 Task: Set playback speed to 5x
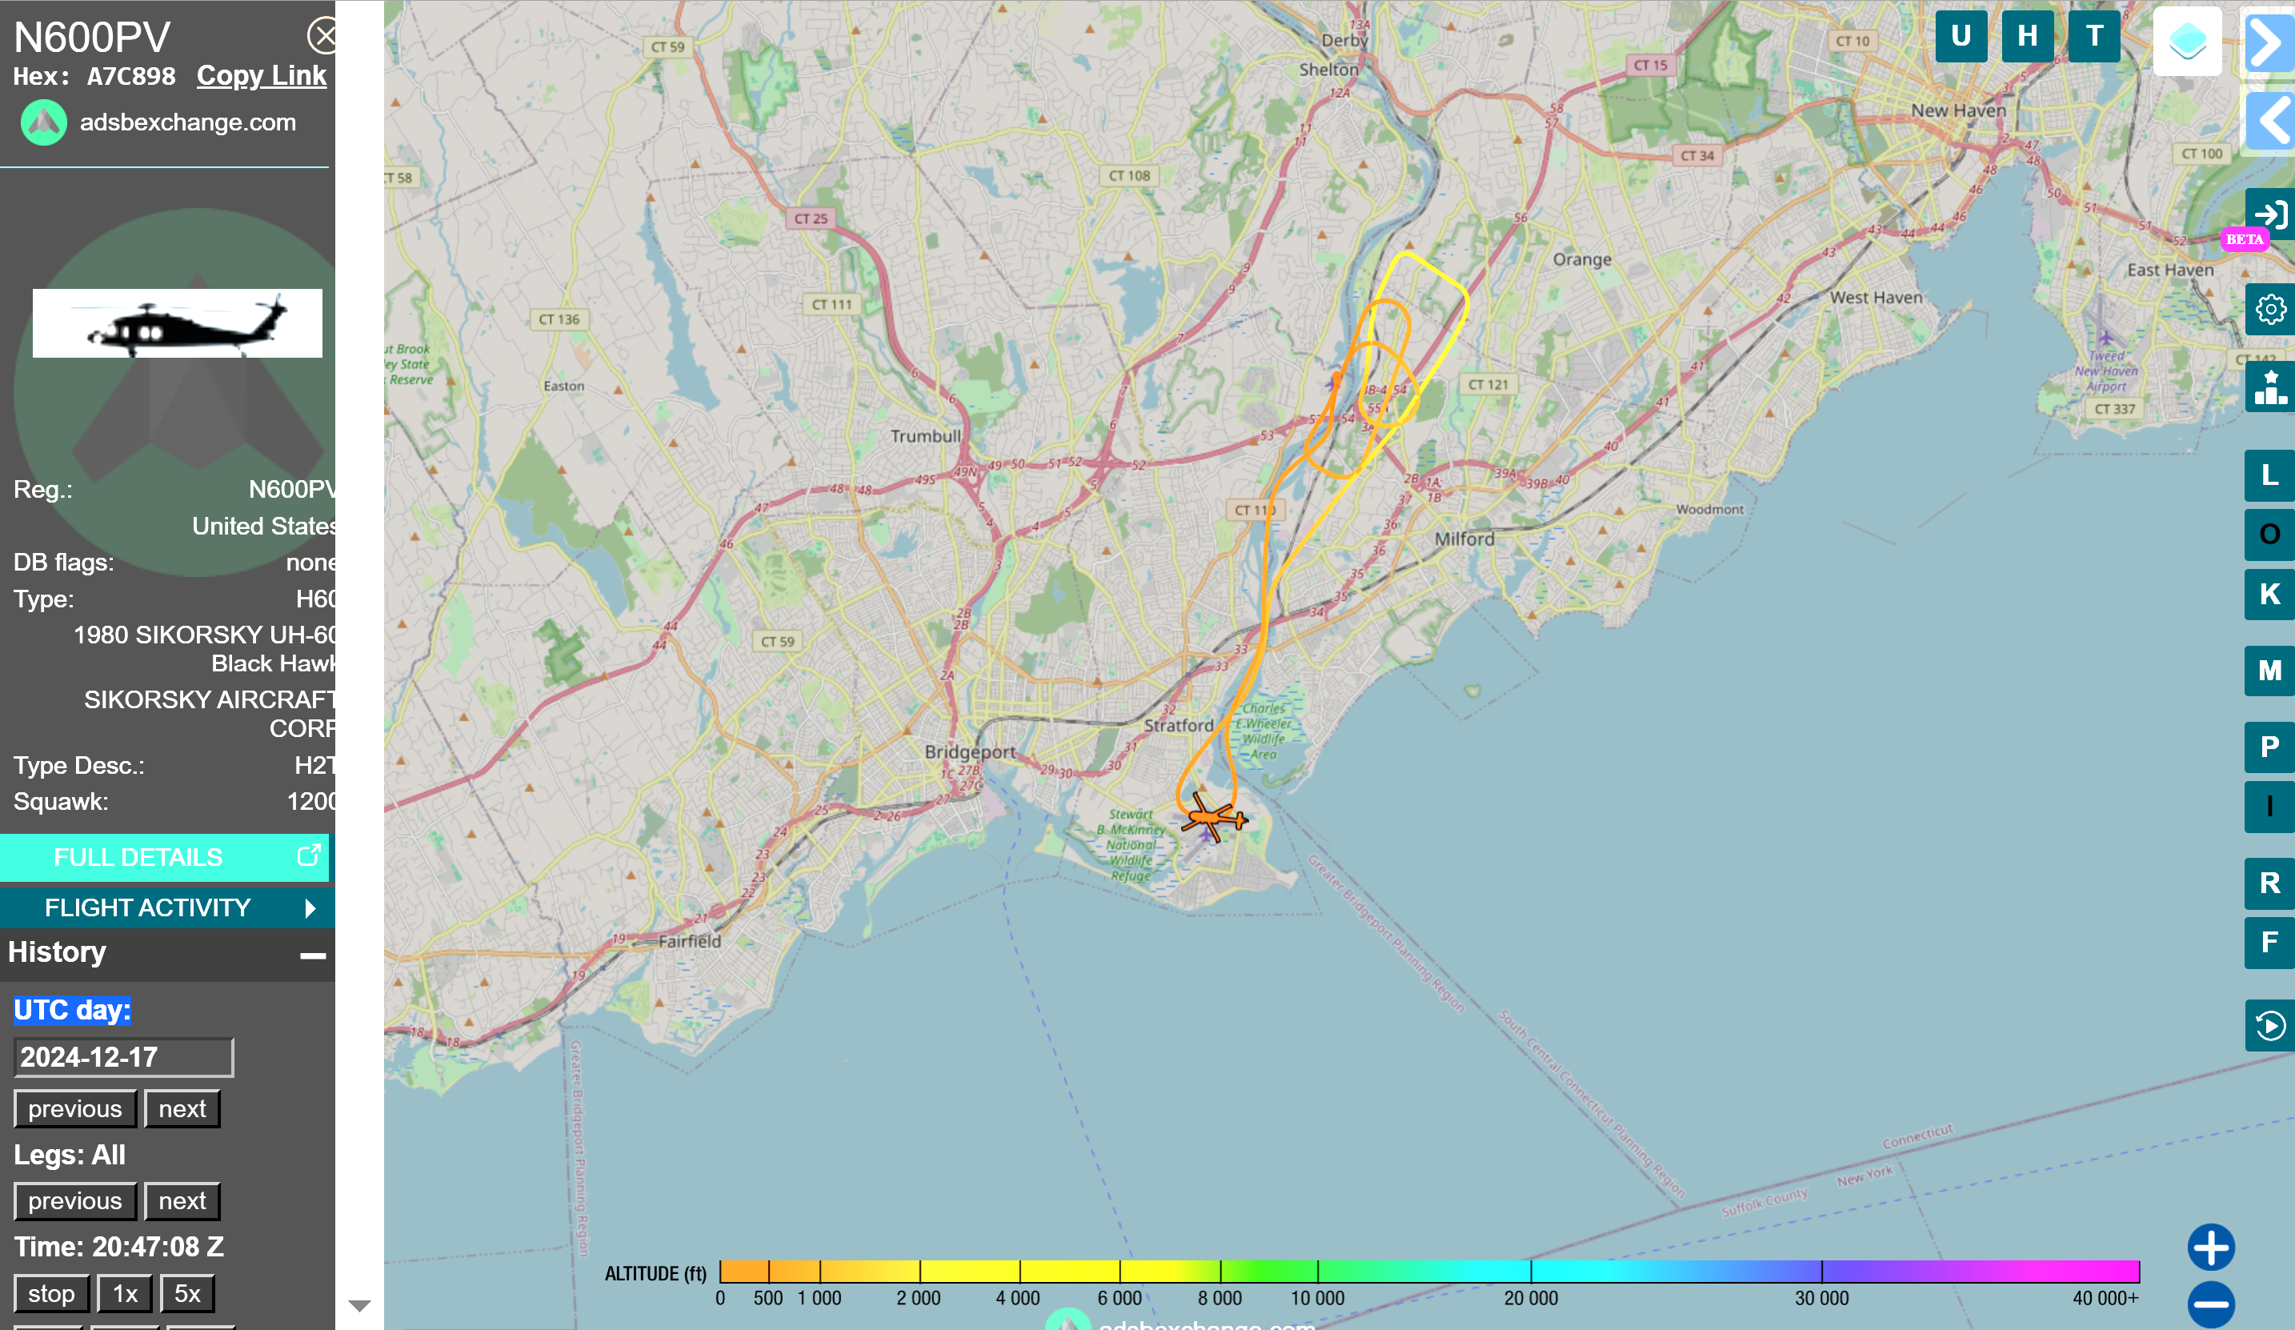click(x=187, y=1293)
